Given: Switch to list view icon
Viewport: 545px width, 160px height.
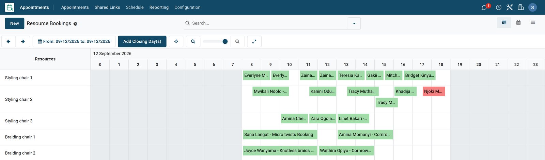Looking at the screenshot, I should tap(533, 23).
